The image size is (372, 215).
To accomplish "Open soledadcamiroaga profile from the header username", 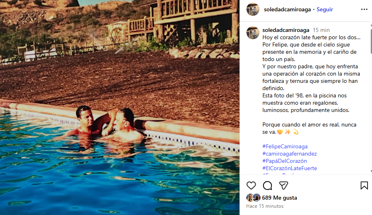I will (x=287, y=9).
